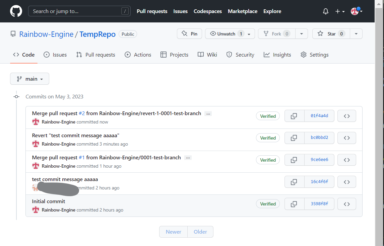Screen dimensions: 384x246
Task: Open pull request #2 link
Action: click(82, 113)
